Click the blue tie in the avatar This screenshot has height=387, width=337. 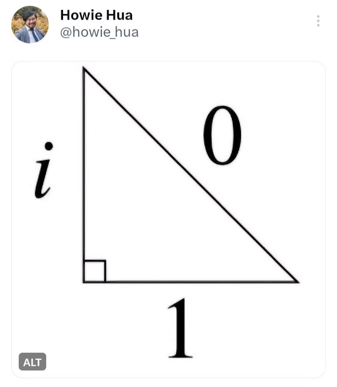pos(34,35)
